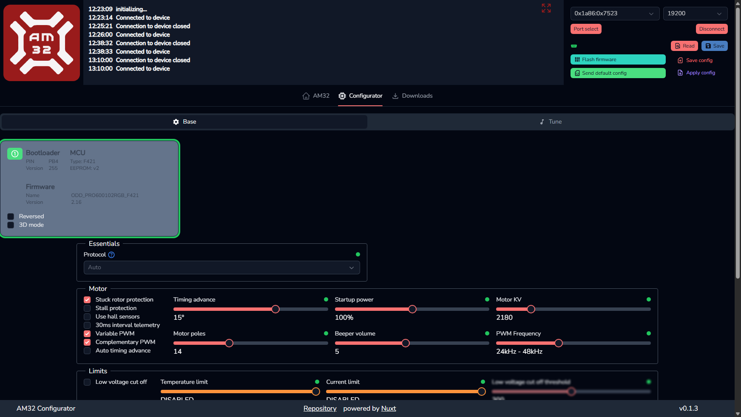This screenshot has width=741, height=417.
Task: Click the Port select button
Action: (586, 29)
